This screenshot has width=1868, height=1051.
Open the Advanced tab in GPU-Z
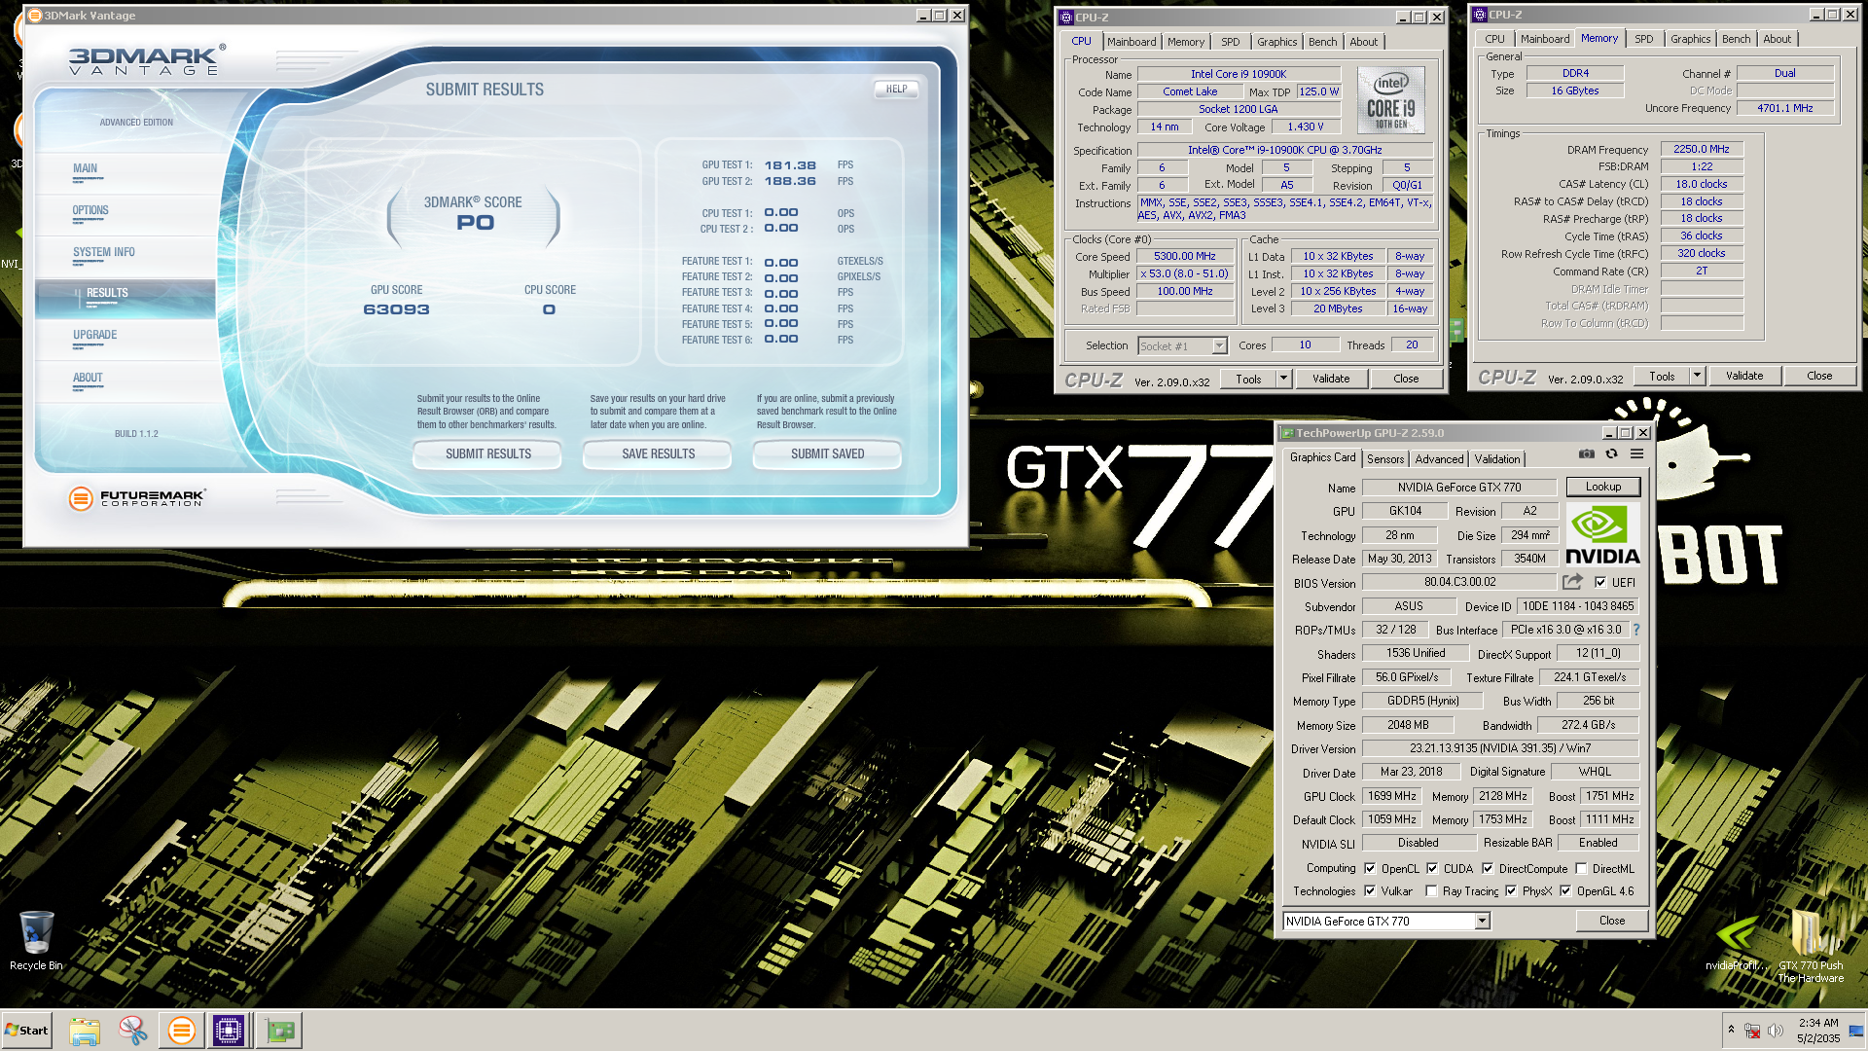pos(1439,459)
